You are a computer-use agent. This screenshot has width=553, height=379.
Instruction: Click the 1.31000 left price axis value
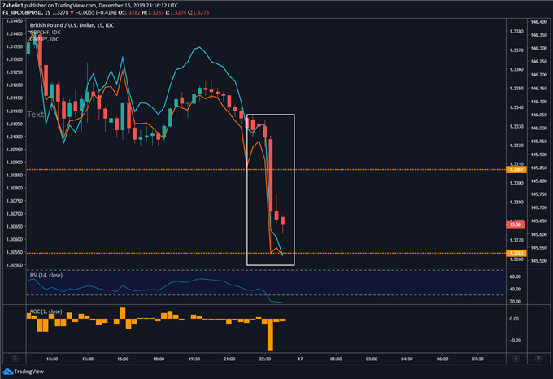tap(14, 137)
